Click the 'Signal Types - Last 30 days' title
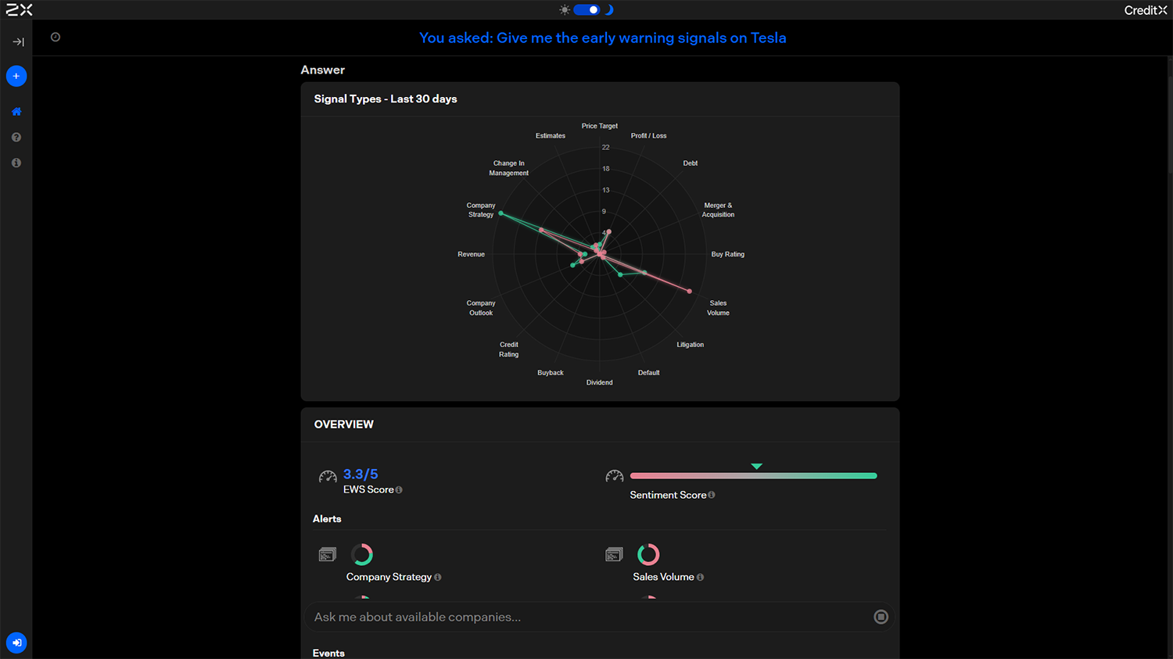The image size is (1173, 659). tap(386, 98)
